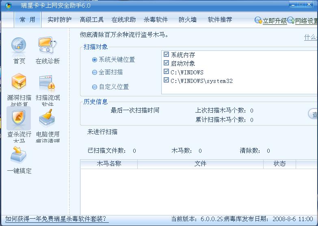Image resolution: width=318 pixels, height=226 pixels.
Task: Click the 网络设置 globe icon
Action: click(x=291, y=20)
